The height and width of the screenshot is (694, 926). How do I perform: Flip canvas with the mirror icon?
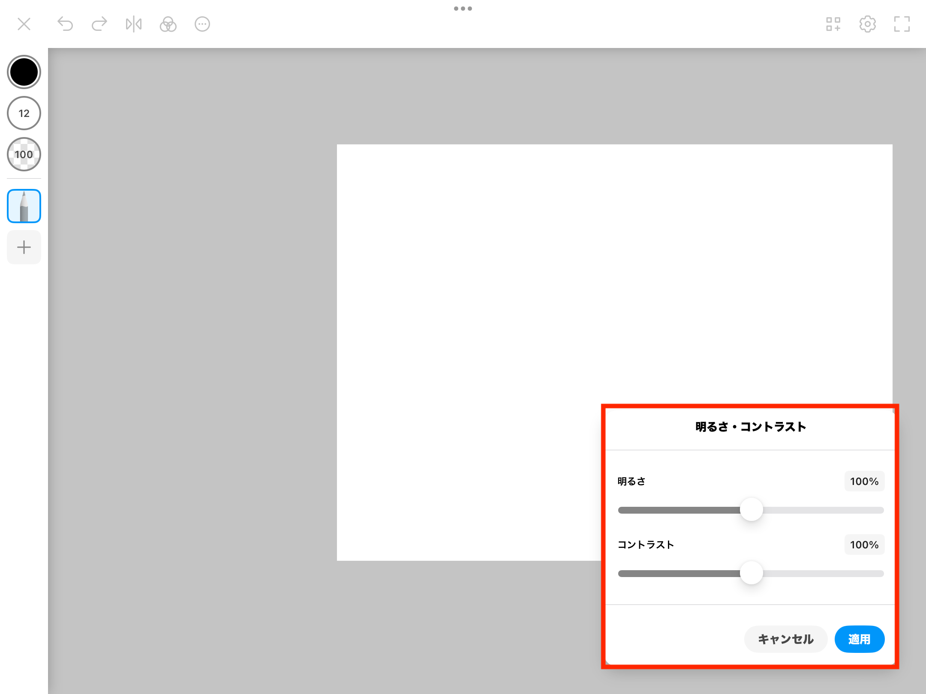click(134, 24)
